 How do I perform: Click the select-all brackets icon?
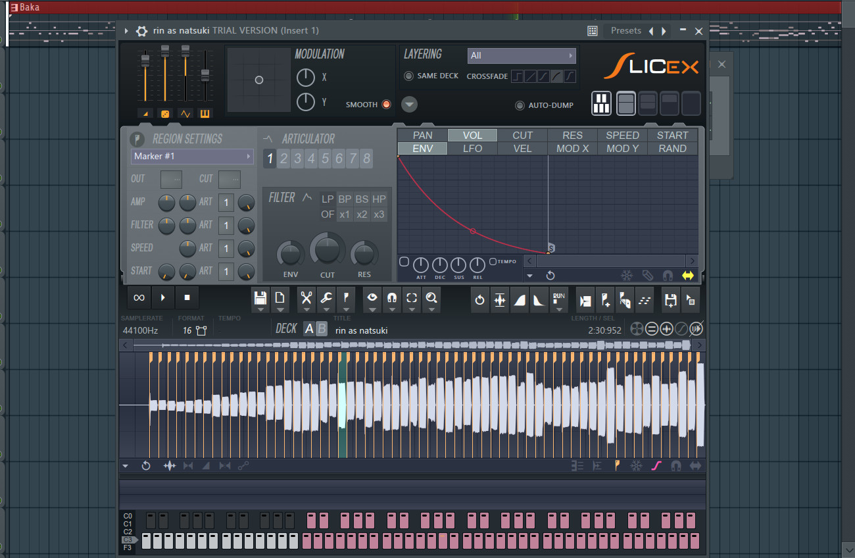click(412, 297)
